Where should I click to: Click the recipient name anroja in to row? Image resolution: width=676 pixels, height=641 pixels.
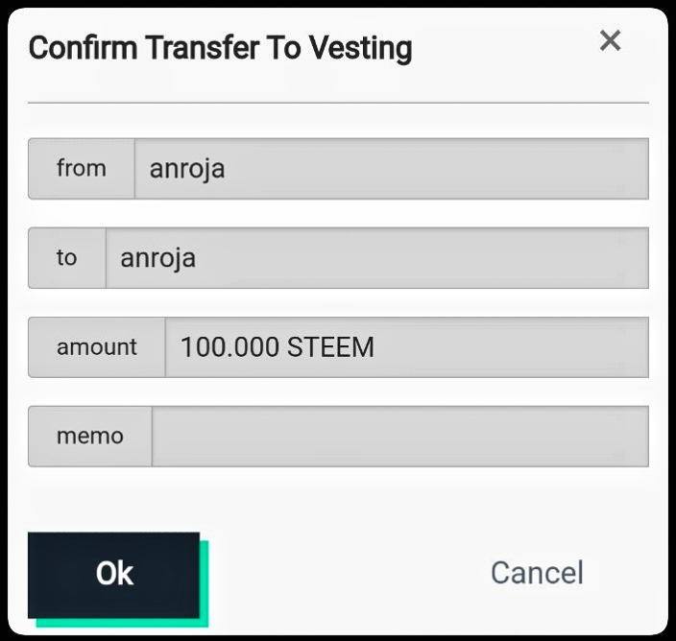click(x=158, y=259)
